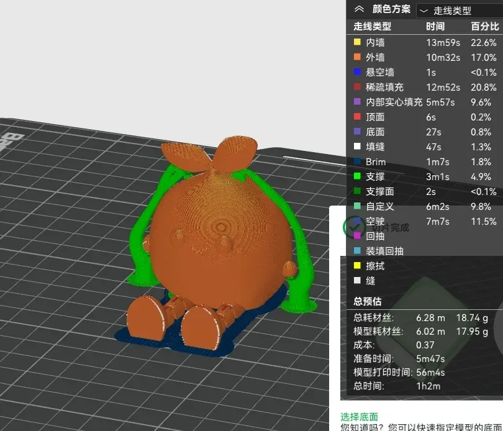503x431 pixels.
Task: Toggle visibility of 自定义 swatch
Action: click(x=357, y=206)
